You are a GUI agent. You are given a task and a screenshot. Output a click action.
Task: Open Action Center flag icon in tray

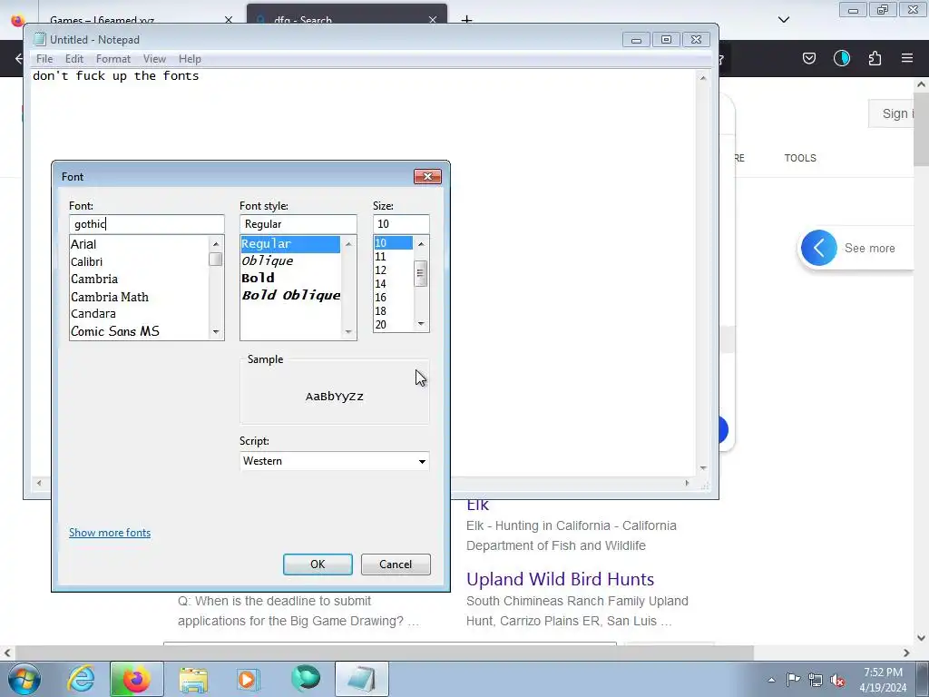tap(793, 680)
